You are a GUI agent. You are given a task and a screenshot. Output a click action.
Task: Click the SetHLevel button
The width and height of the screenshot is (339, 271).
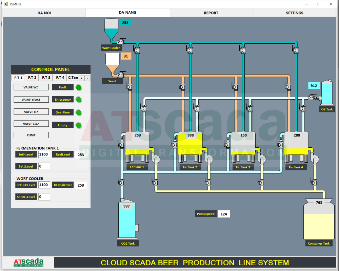click(26, 154)
